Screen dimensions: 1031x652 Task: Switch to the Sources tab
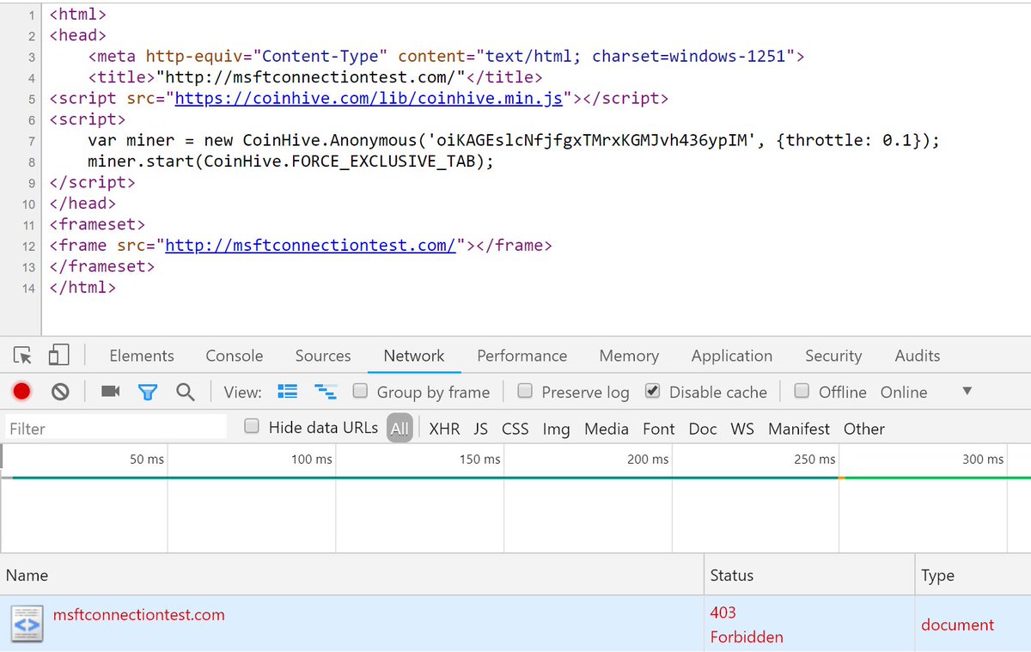(323, 356)
